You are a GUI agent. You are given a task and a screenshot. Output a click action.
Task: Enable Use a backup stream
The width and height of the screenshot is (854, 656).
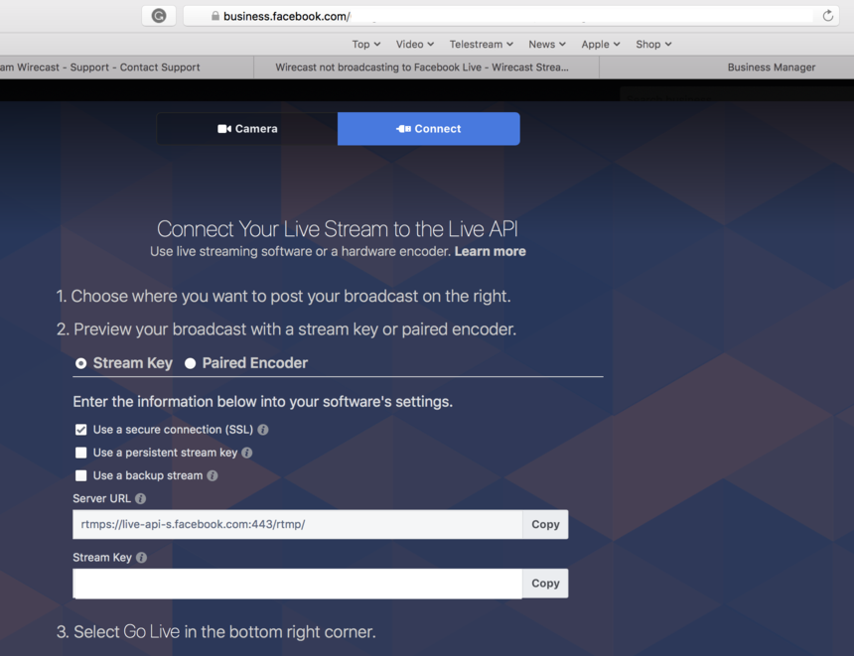pos(81,475)
